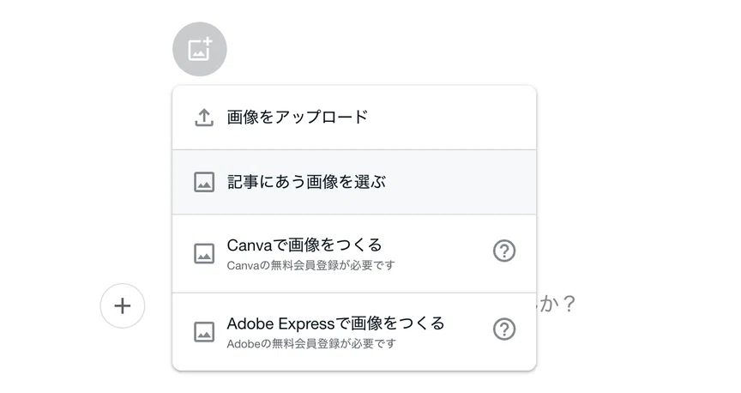Screen dimensions: 741x393
Task: Click the Adobeの無料会員登録が必要です subtitle
Action: (311, 344)
